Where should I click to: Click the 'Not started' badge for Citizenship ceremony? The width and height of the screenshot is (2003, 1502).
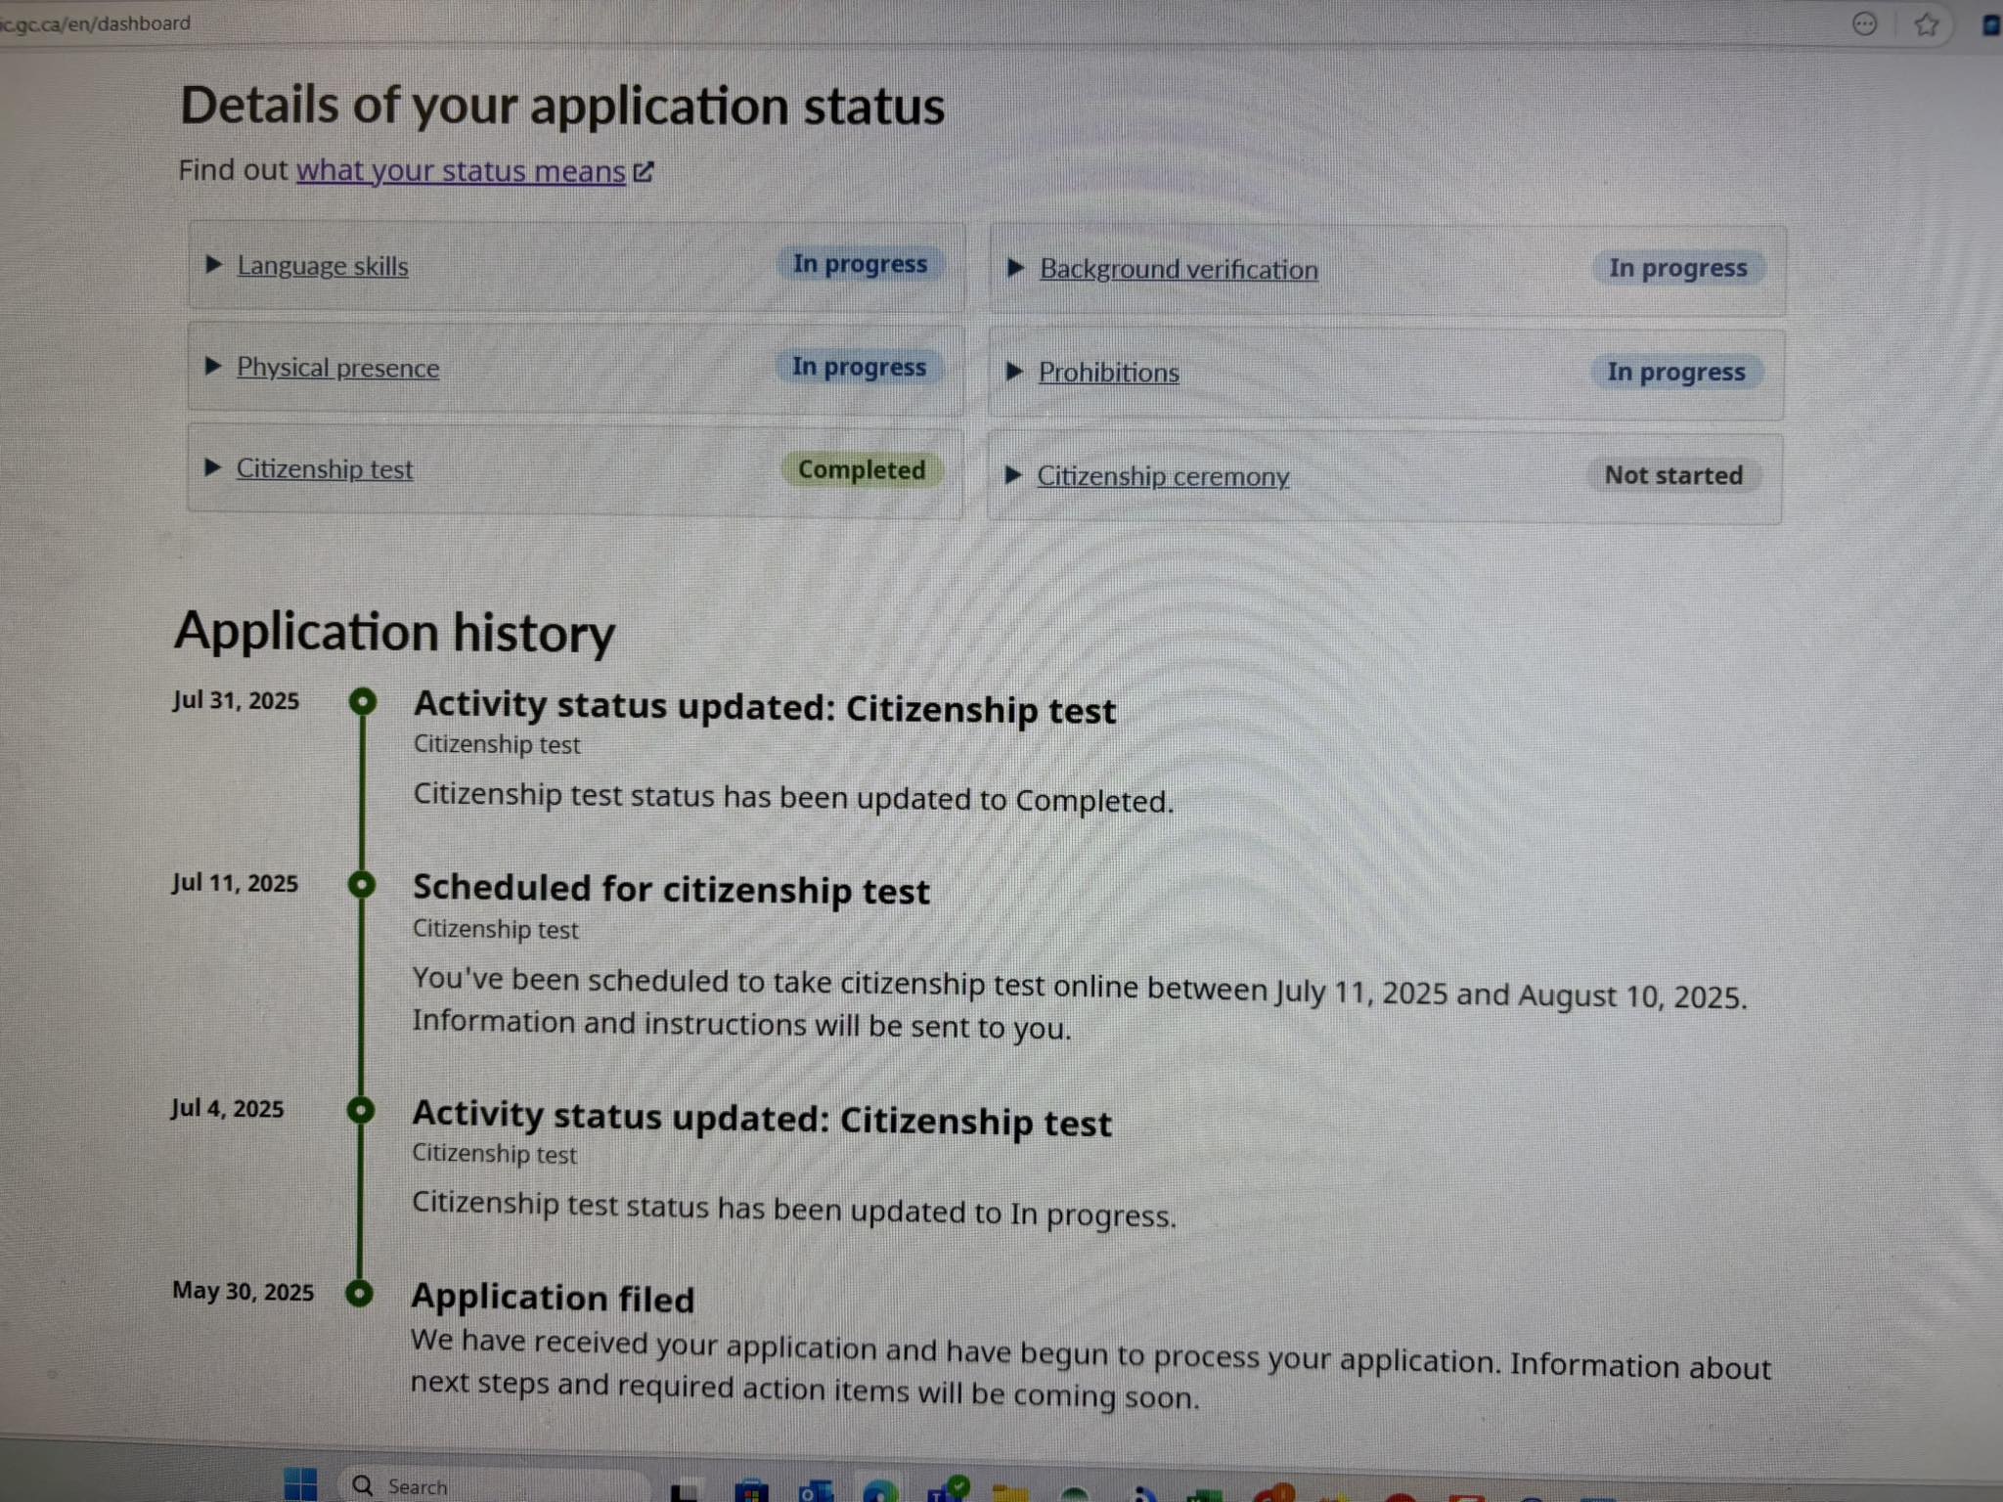pyautogui.click(x=1673, y=475)
